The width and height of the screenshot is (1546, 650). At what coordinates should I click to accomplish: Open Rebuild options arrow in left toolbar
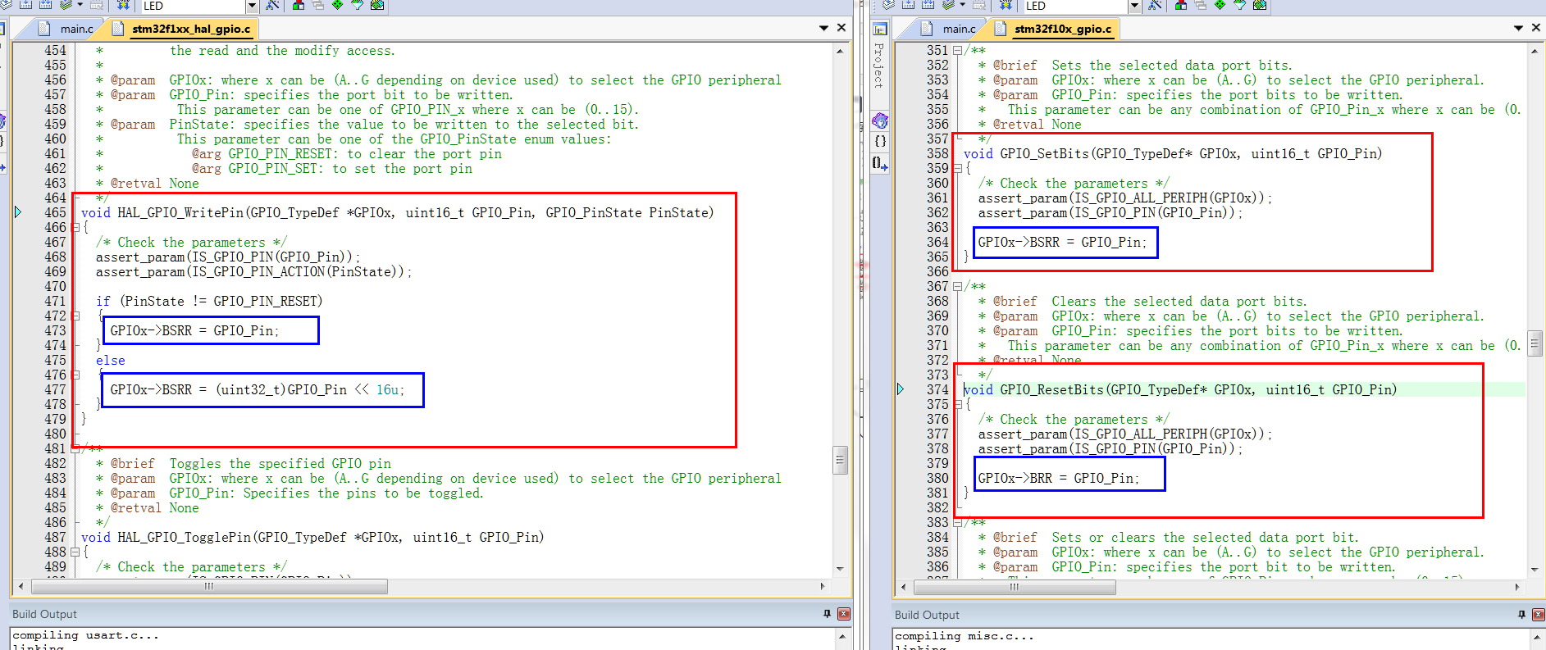click(80, 5)
